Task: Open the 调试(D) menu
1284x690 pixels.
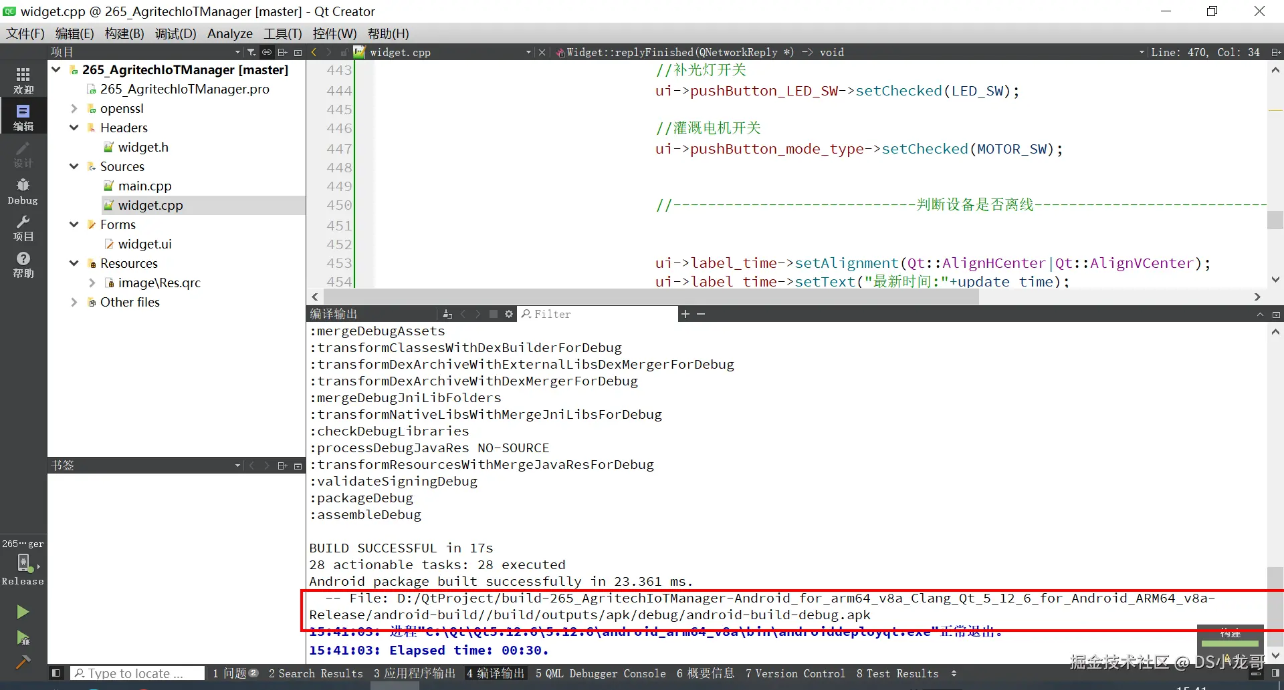Action: coord(175,33)
